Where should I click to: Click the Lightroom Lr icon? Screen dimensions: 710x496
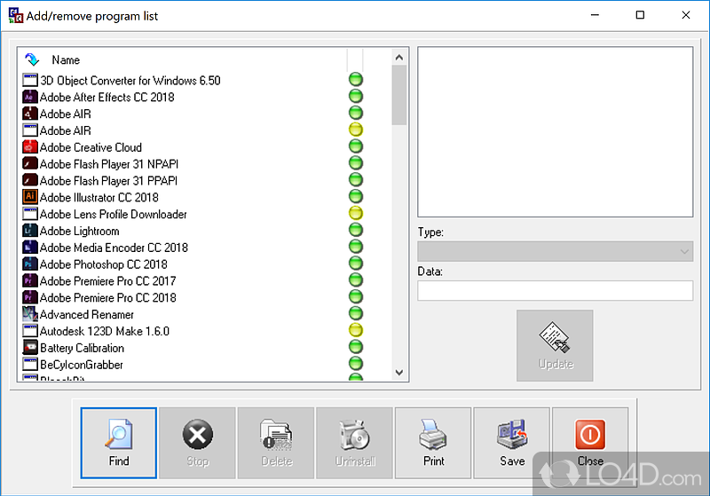(30, 231)
